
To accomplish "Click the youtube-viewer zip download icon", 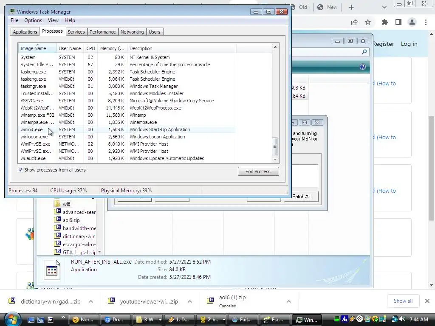I will click(111, 301).
